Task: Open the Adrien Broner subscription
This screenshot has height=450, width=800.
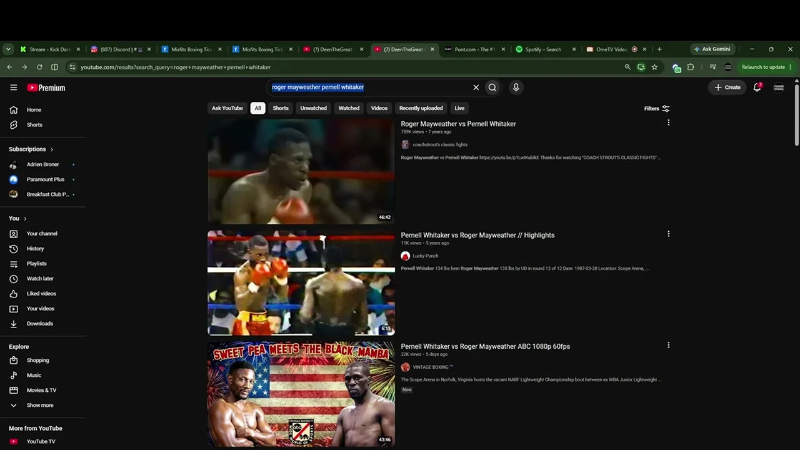Action: (x=44, y=164)
